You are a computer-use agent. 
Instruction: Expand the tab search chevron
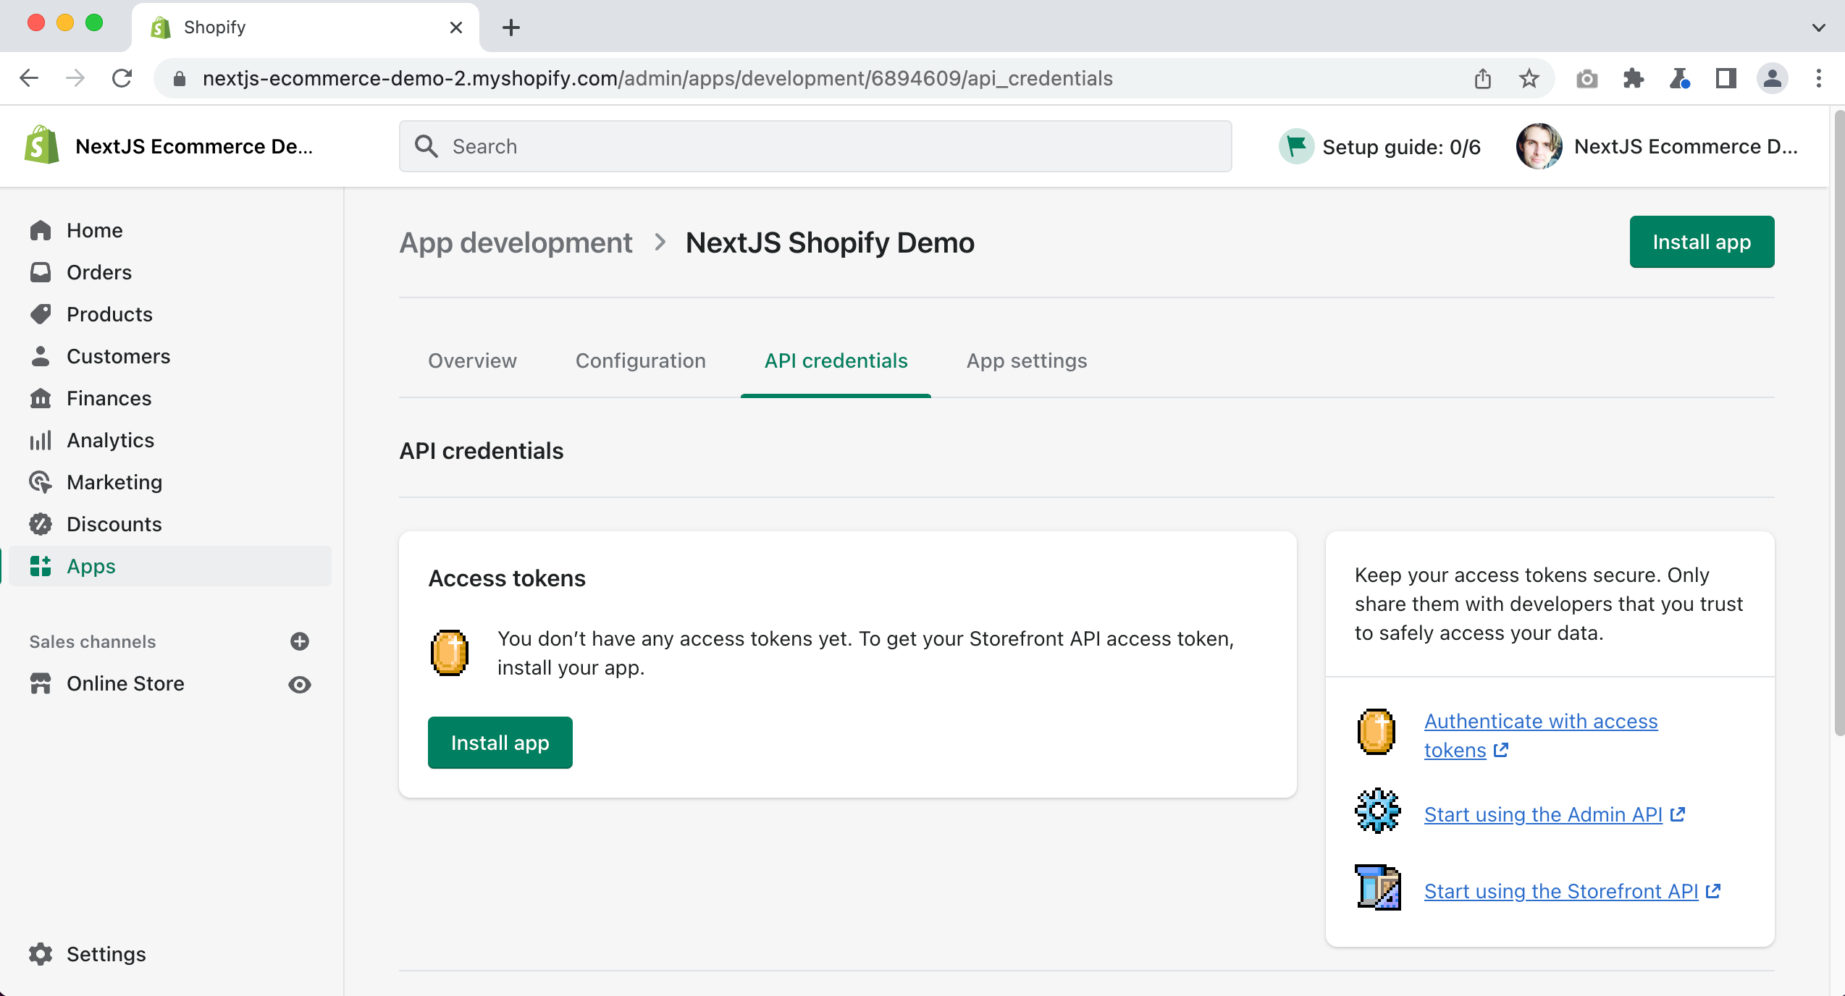(1819, 28)
